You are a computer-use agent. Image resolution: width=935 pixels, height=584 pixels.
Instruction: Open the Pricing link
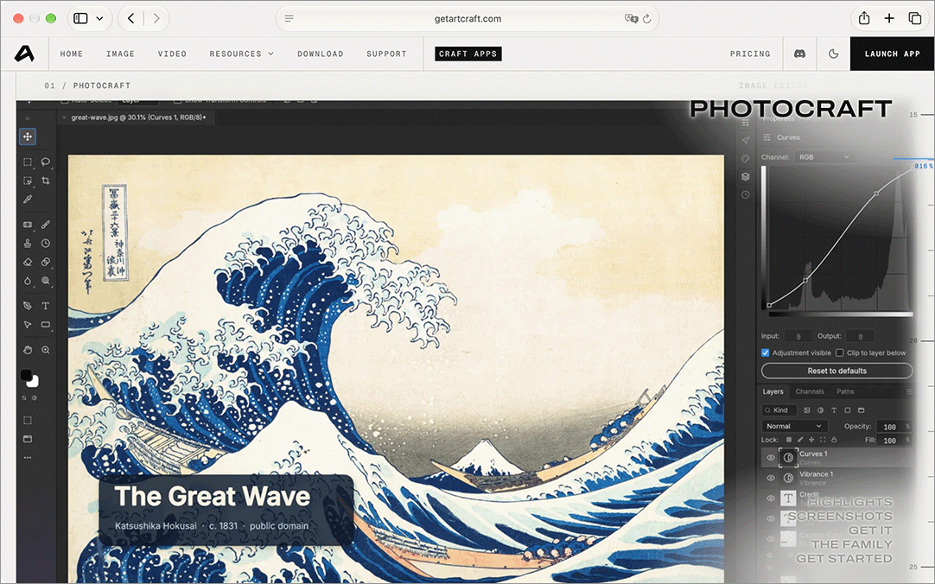750,54
